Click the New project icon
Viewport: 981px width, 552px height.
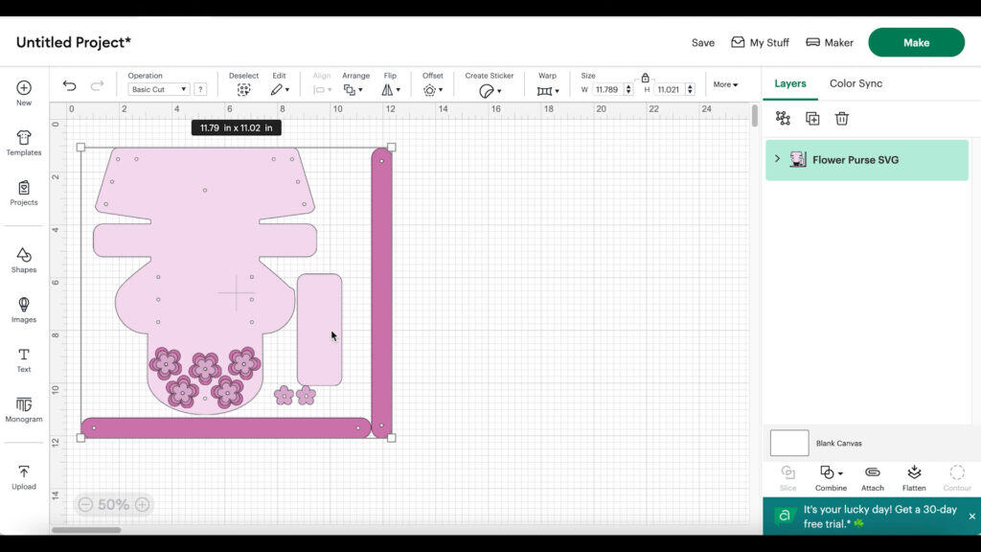24,87
